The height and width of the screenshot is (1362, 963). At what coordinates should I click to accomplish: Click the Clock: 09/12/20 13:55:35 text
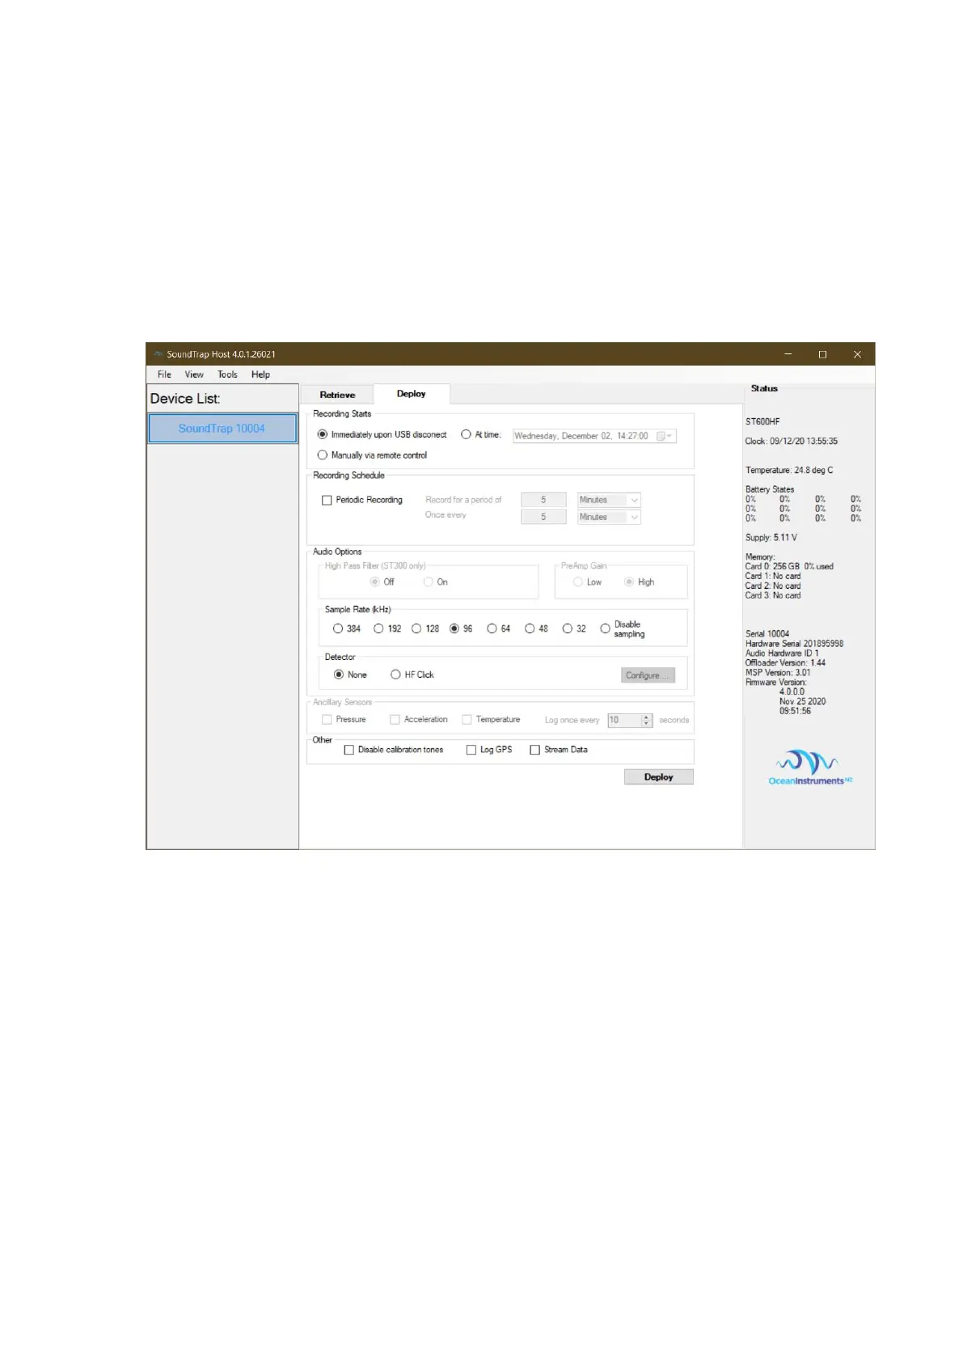click(792, 442)
